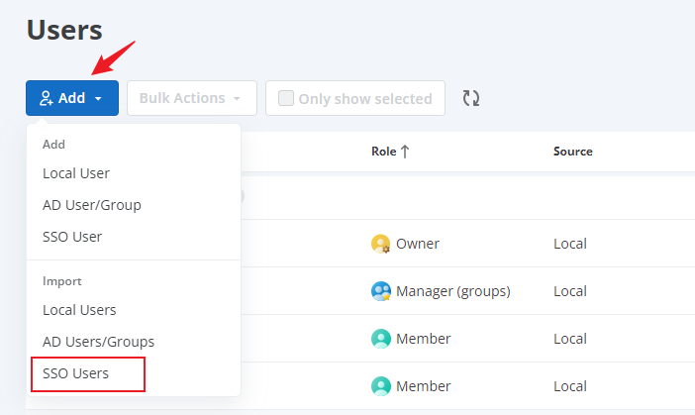Click the Role sort ascending arrow
The height and width of the screenshot is (415, 695).
click(405, 152)
